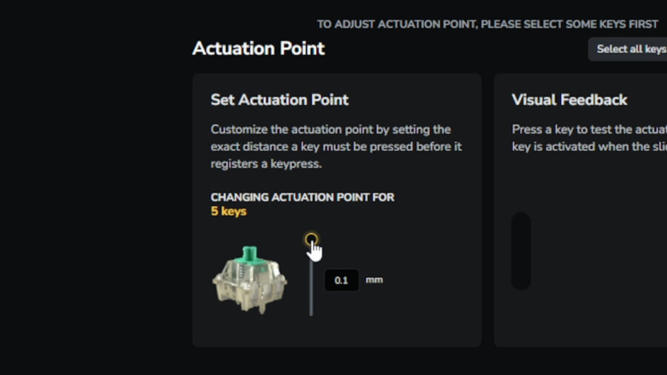Click the yellow 5 keys text
Viewport: 667px width, 375px height.
tap(228, 211)
